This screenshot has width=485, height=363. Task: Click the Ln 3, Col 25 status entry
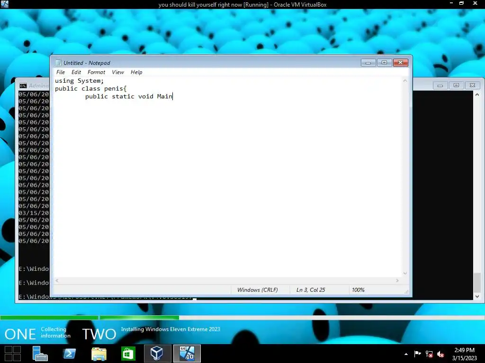[x=311, y=290]
